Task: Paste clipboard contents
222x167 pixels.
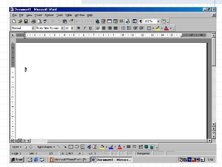Action: click(65, 21)
